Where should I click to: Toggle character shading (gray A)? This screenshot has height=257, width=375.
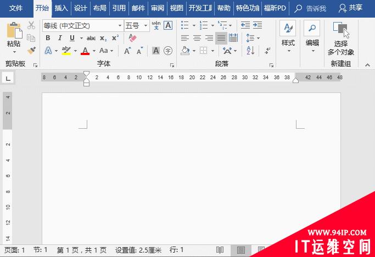click(x=156, y=51)
